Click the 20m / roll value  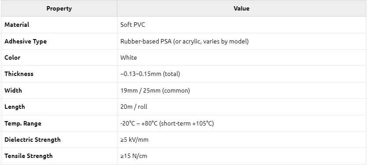point(134,107)
